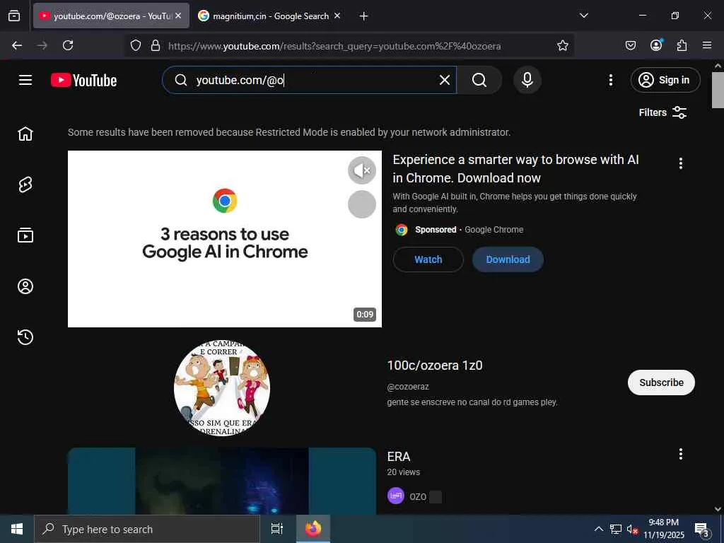Click into the YouTube search input field
The height and width of the screenshot is (543, 724).
(310, 81)
